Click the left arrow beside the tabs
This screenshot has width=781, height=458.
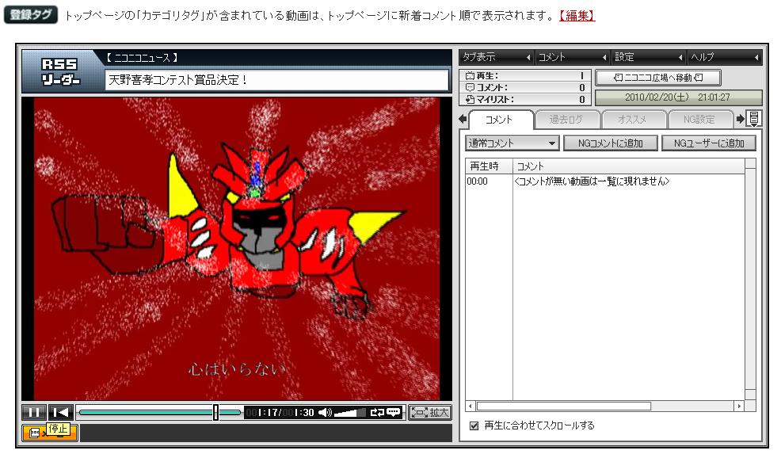(x=463, y=119)
